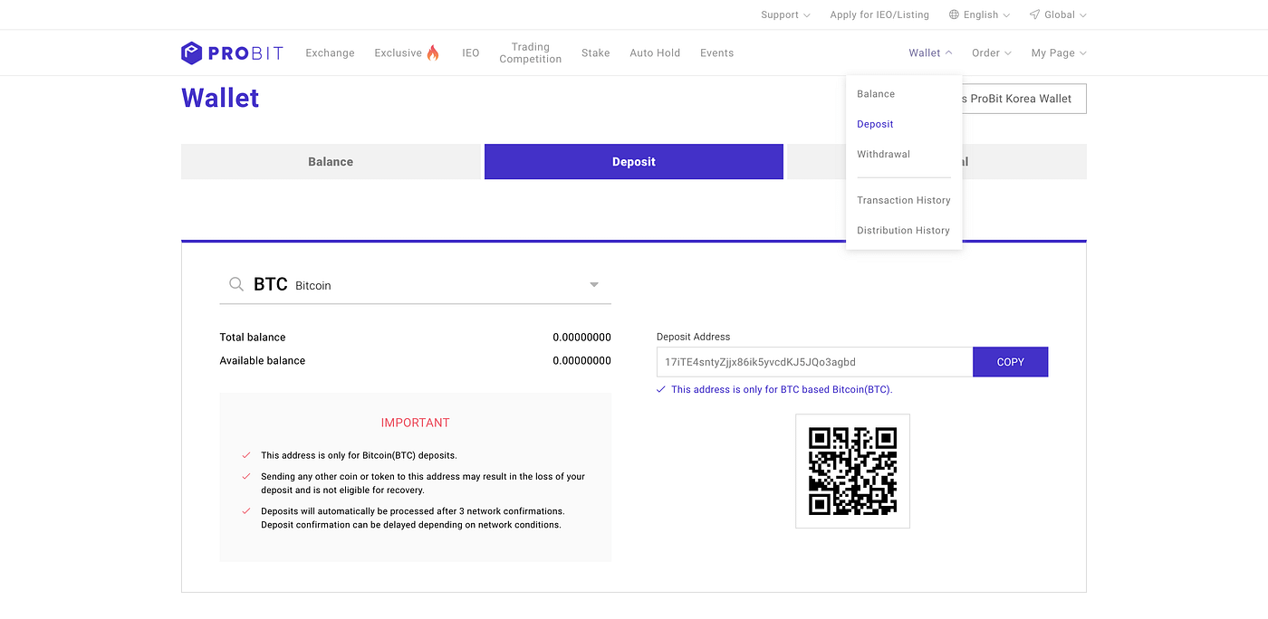Image resolution: width=1268 pixels, height=619 pixels.
Task: Choose Withdrawal from Wallet dropdown menu
Action: point(883,154)
